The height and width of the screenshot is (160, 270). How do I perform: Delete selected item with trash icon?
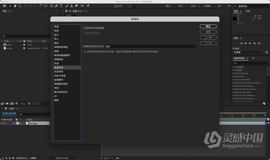(29, 103)
